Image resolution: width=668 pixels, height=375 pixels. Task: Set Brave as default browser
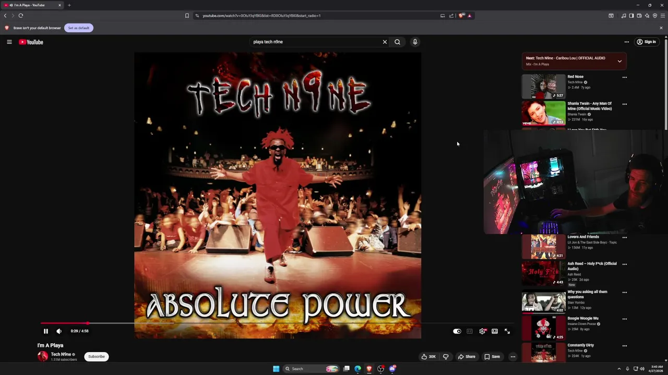point(79,28)
